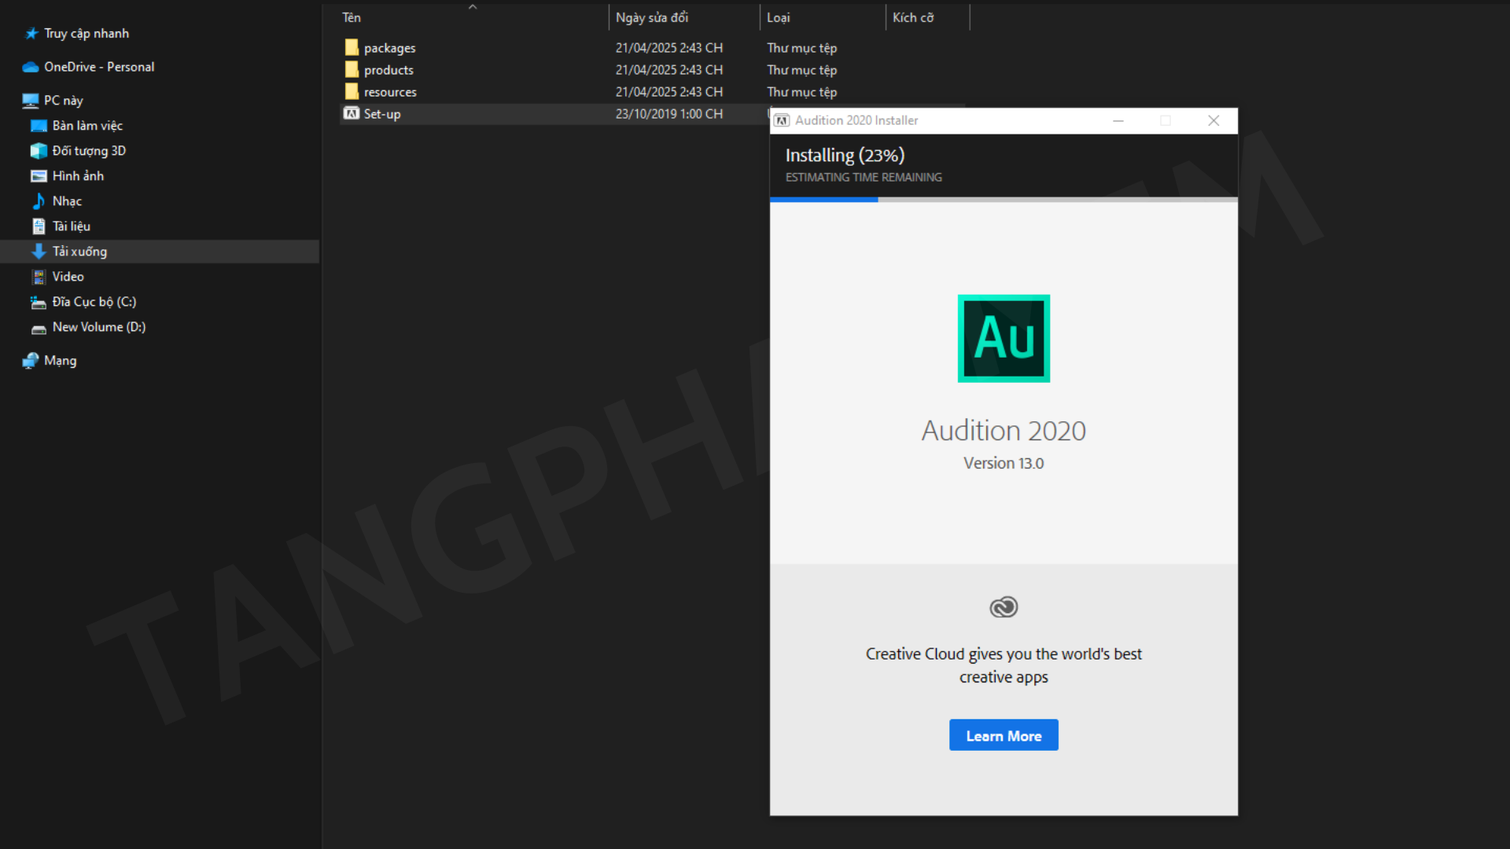Open New Volume (D:) drive

99,327
